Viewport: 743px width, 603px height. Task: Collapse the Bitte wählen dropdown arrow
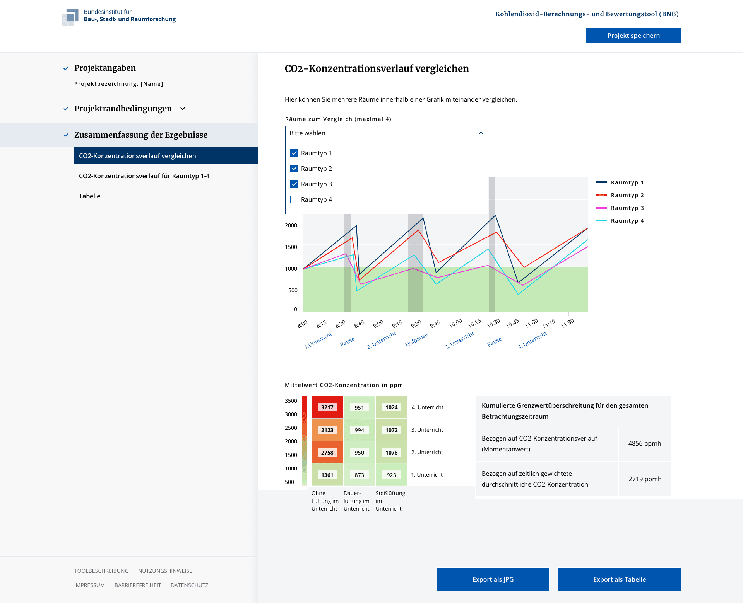[x=481, y=133]
